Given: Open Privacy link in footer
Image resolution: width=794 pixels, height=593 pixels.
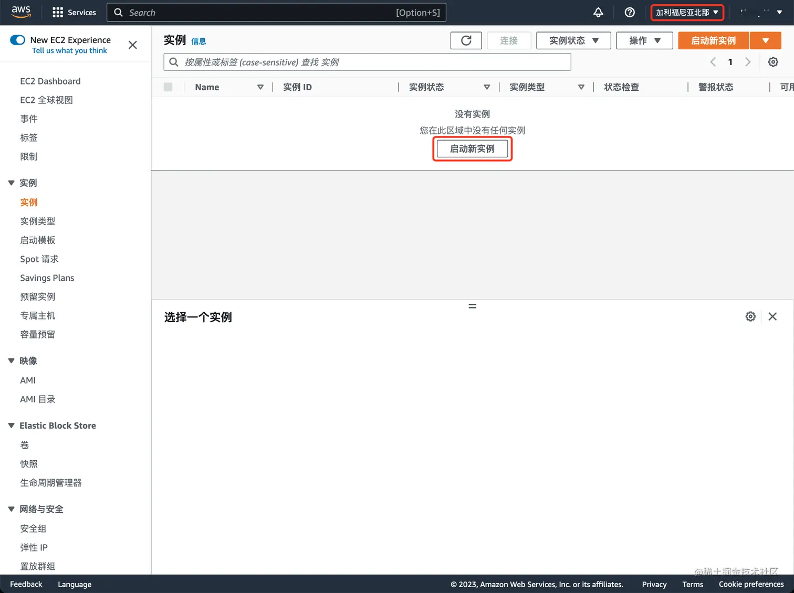Looking at the screenshot, I should (x=654, y=584).
